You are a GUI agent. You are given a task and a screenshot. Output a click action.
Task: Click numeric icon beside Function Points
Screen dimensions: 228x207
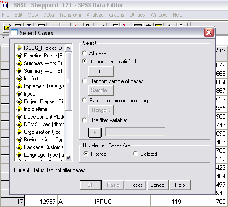[x=19, y=56]
